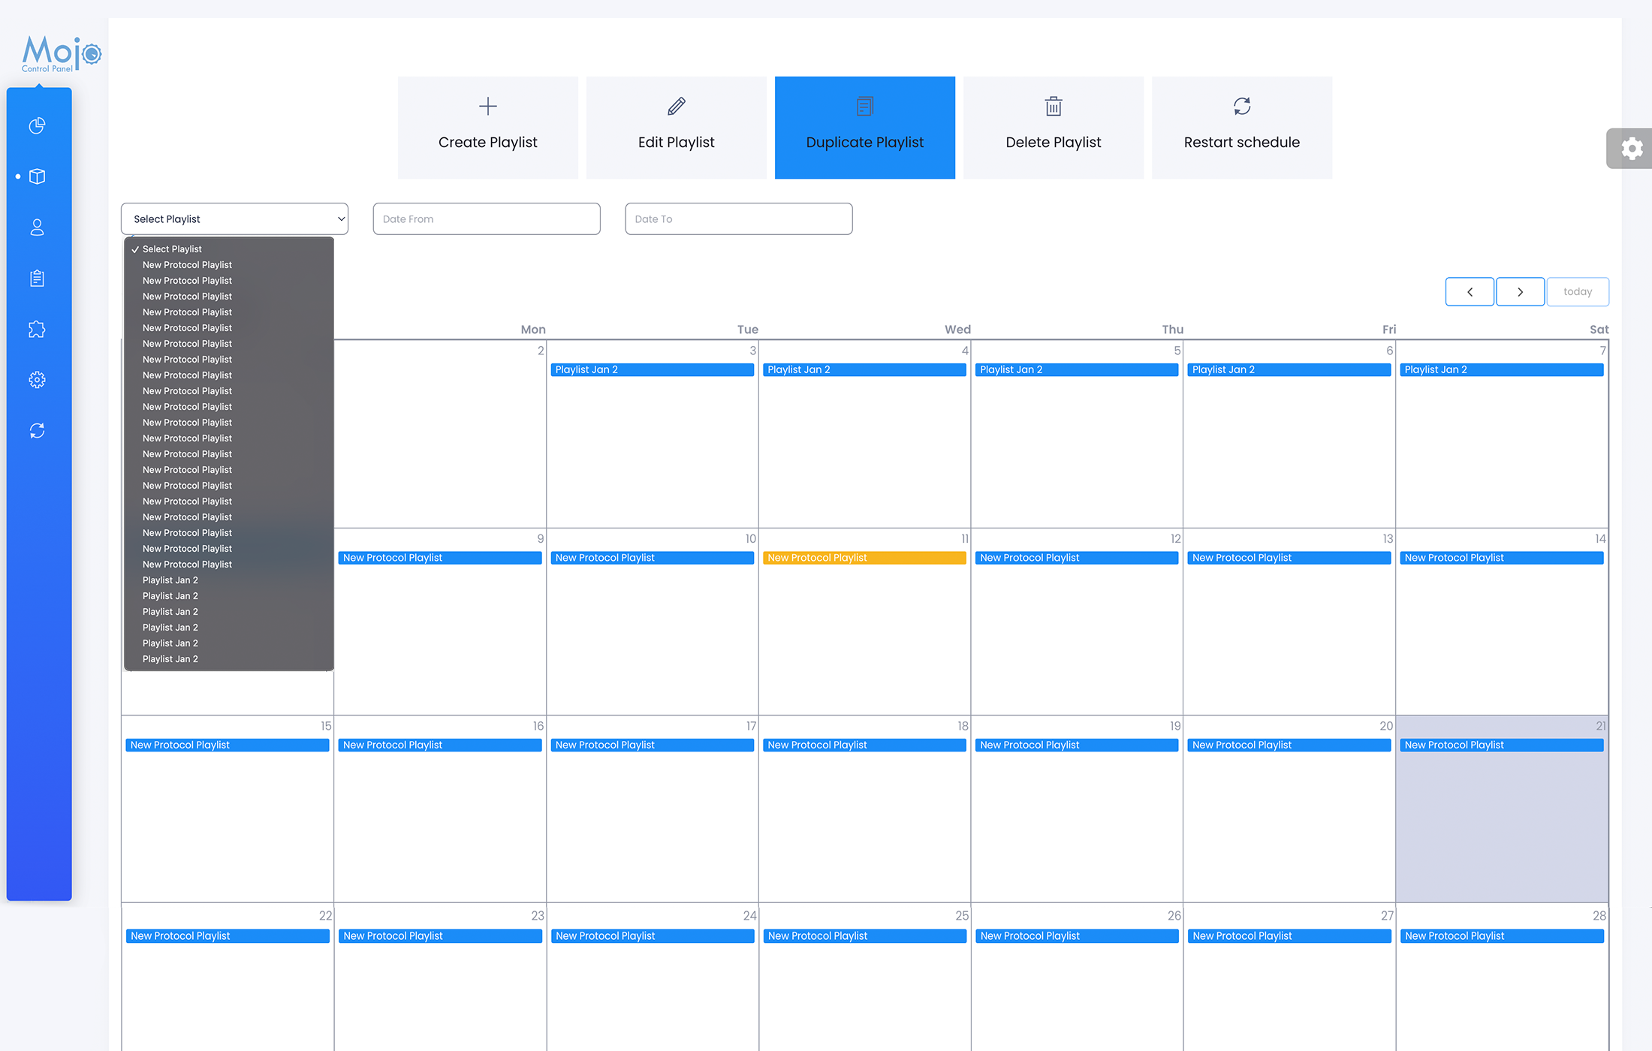The height and width of the screenshot is (1051, 1652).
Task: Go to previous month with left chevron
Action: click(1470, 292)
